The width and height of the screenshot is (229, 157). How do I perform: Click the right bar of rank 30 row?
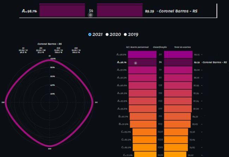pyautogui.click(x=178, y=54)
